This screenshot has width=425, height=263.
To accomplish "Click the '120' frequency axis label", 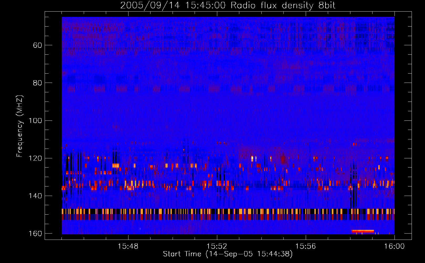I will (35, 158).
